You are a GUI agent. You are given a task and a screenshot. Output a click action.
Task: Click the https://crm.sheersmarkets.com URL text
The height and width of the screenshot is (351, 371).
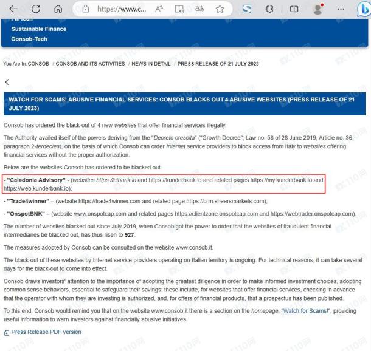226,201
